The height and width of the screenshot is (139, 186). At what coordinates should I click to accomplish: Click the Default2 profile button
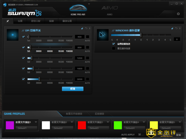click(x=58, y=128)
